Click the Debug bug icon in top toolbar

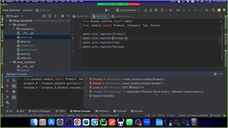pyautogui.click(x=151, y=10)
